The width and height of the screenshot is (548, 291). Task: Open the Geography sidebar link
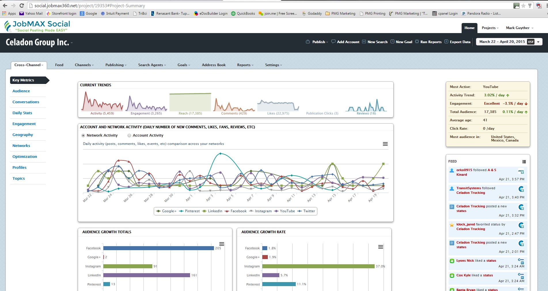click(22, 135)
